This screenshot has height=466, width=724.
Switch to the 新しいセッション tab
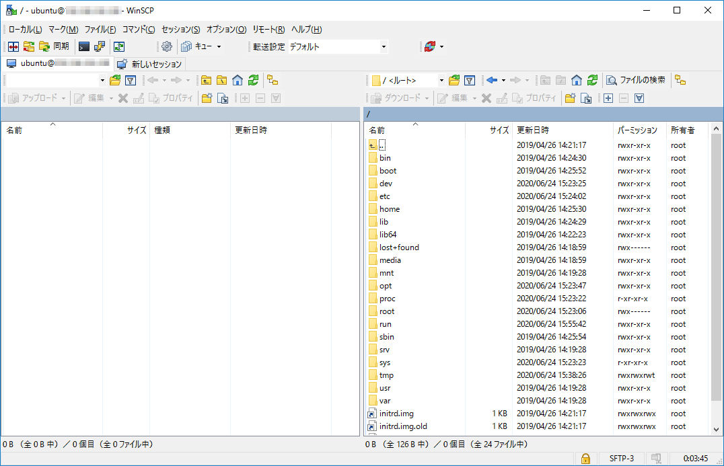[x=151, y=63]
